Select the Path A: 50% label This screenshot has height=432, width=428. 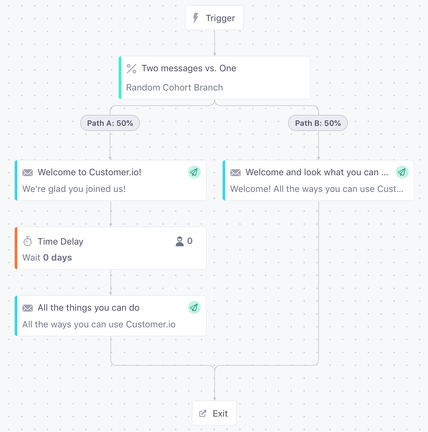coord(110,123)
